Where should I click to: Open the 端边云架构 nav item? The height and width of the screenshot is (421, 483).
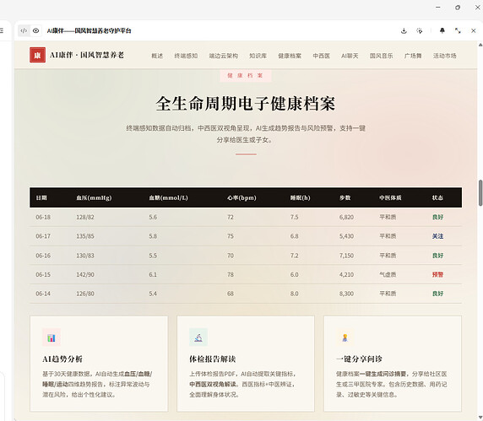(224, 56)
